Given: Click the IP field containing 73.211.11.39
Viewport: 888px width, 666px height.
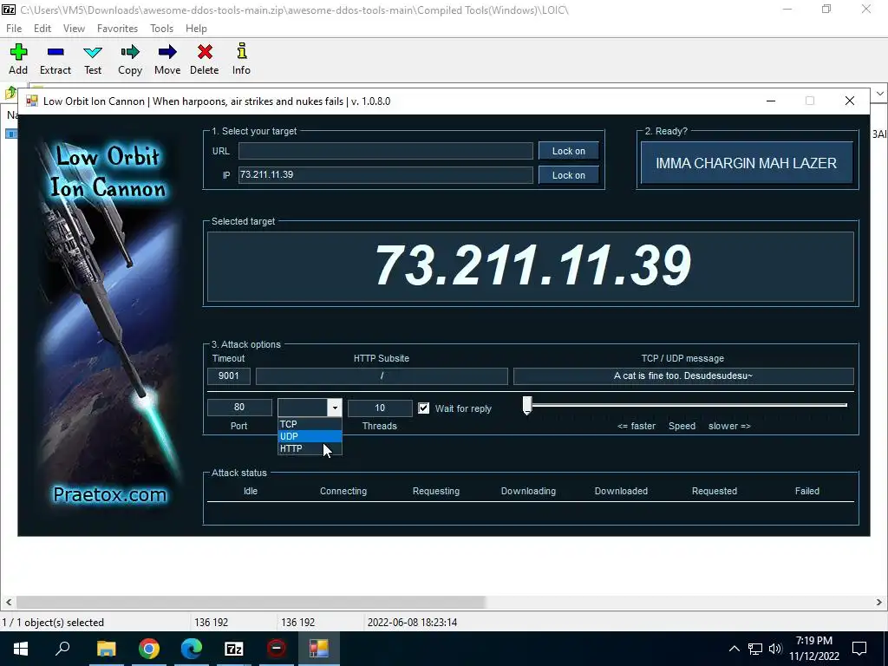Looking at the screenshot, I should (x=386, y=175).
